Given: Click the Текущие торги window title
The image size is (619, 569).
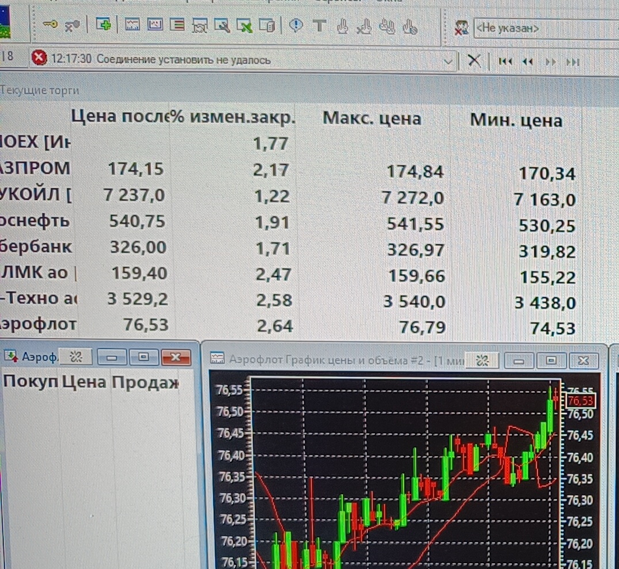Looking at the screenshot, I should [40, 90].
